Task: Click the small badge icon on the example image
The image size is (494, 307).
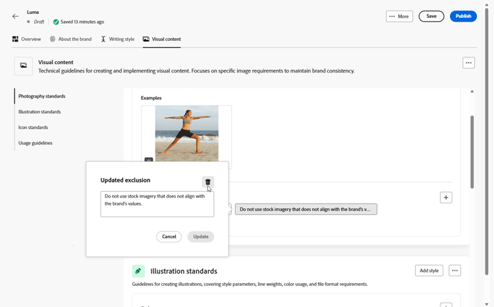Action: 149,160
